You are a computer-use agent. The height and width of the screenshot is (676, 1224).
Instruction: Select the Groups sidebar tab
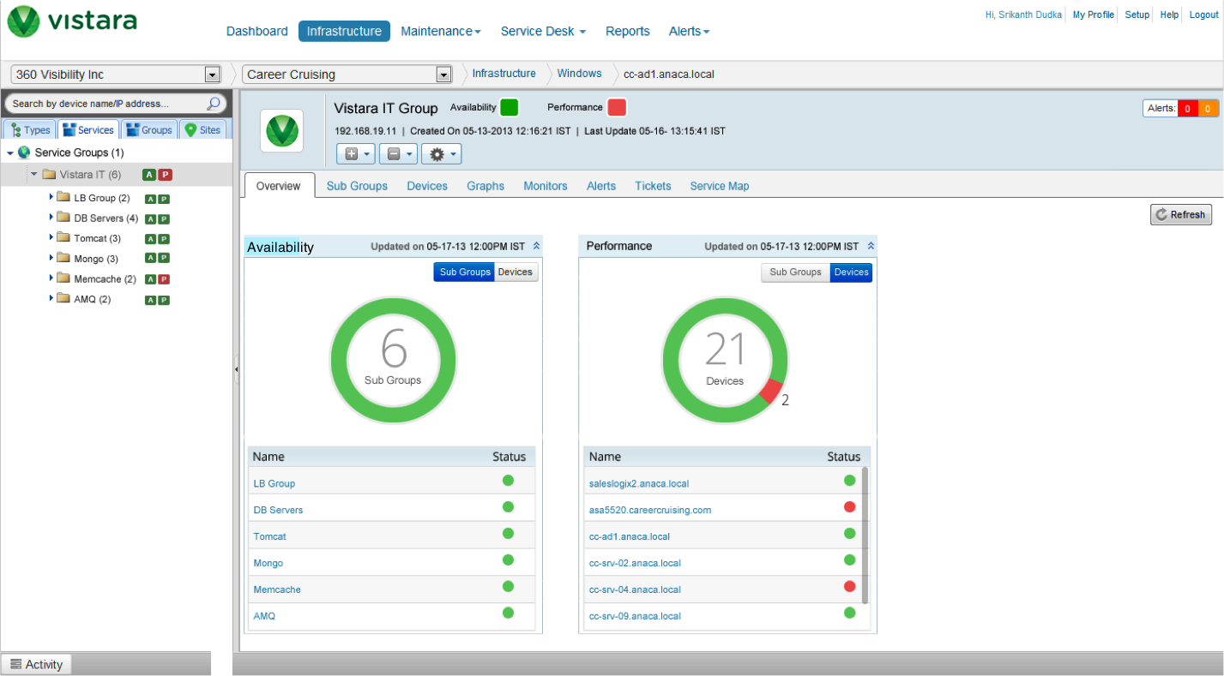point(149,130)
